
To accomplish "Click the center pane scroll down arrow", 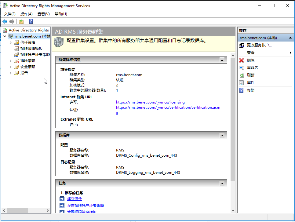I will click(233, 210).
